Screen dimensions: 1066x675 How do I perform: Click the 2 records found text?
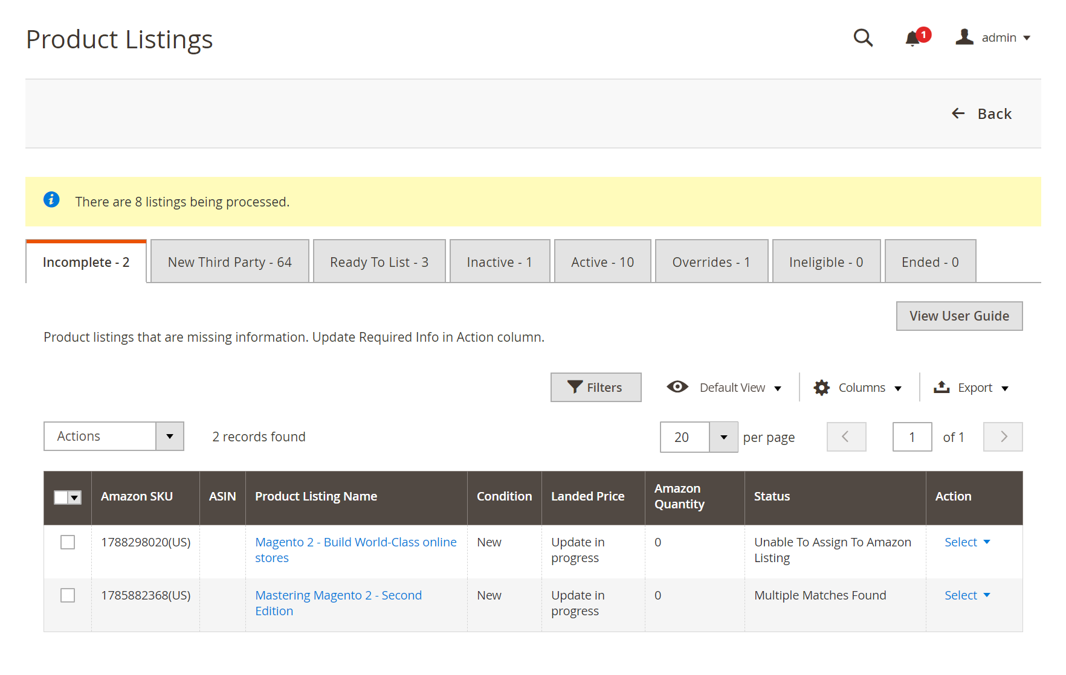click(x=259, y=437)
